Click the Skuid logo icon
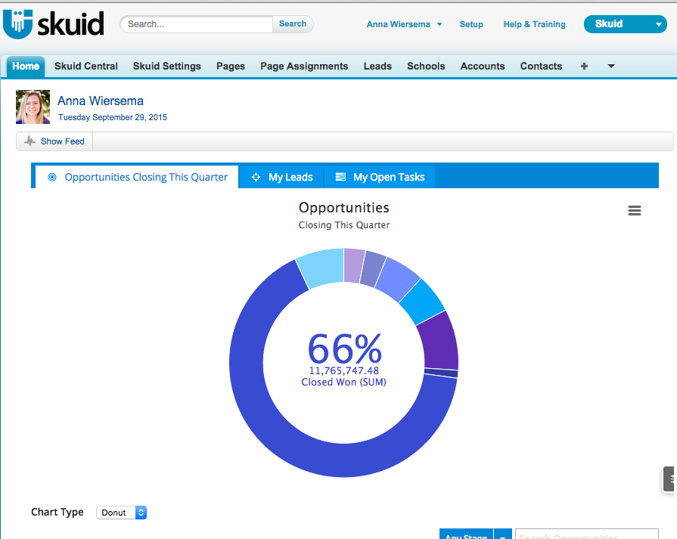Screen dimensions: 677x539 [19, 23]
